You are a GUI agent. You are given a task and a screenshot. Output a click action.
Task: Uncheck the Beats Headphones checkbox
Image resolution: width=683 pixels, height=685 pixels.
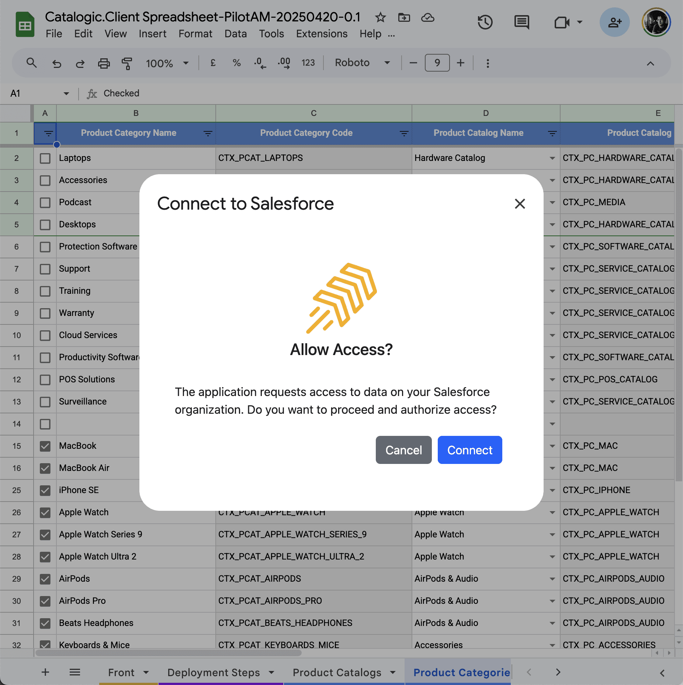(45, 623)
